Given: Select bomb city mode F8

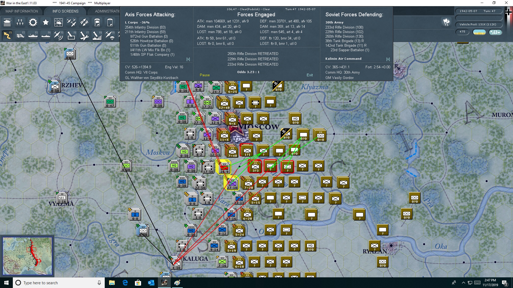Looking at the screenshot, I should (97, 35).
